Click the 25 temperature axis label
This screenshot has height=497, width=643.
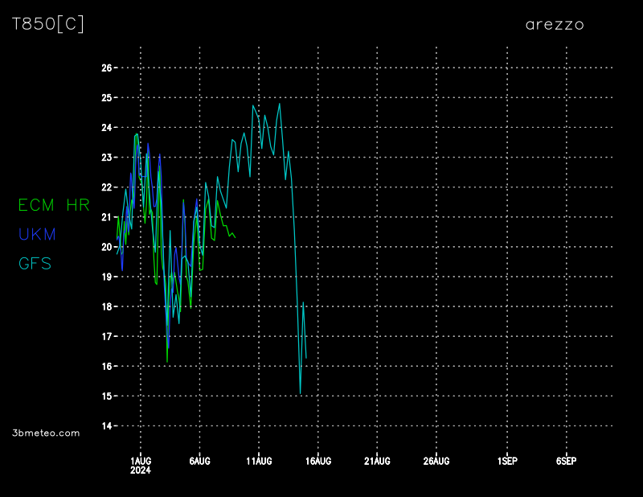106,97
